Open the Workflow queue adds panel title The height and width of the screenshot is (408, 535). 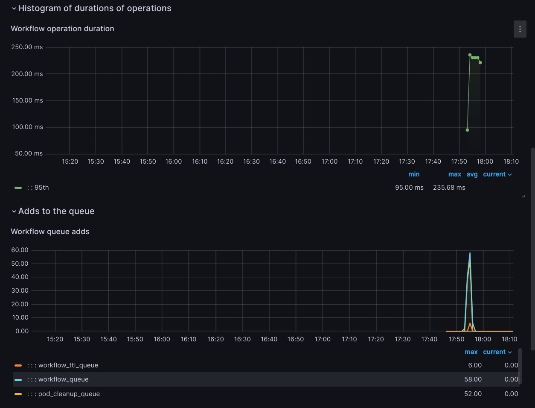(50, 232)
